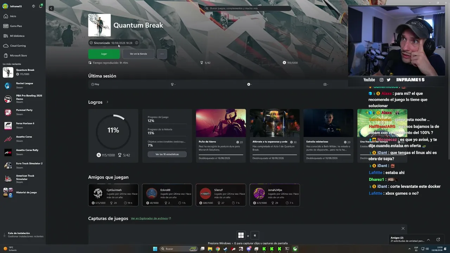Viewport: 450px width, 253px height.
Task: Click Ver las 10 estadísticas
Action: tap(167, 154)
